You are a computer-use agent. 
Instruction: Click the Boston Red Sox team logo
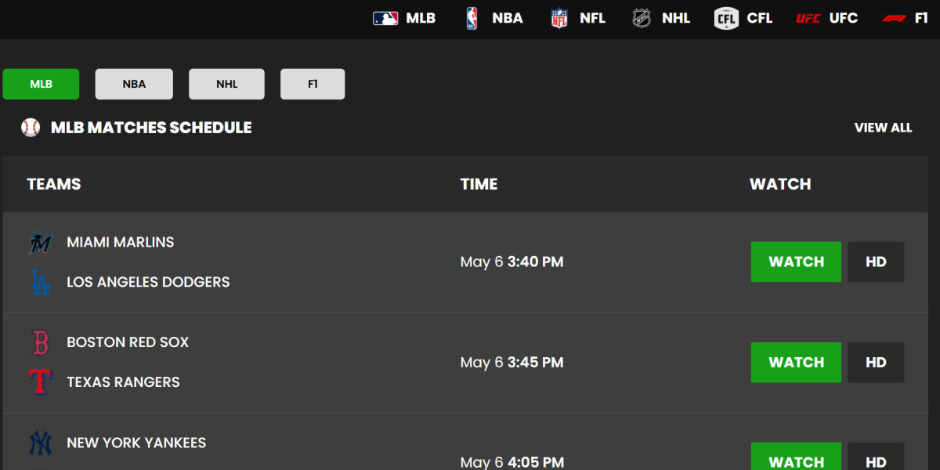[40, 342]
